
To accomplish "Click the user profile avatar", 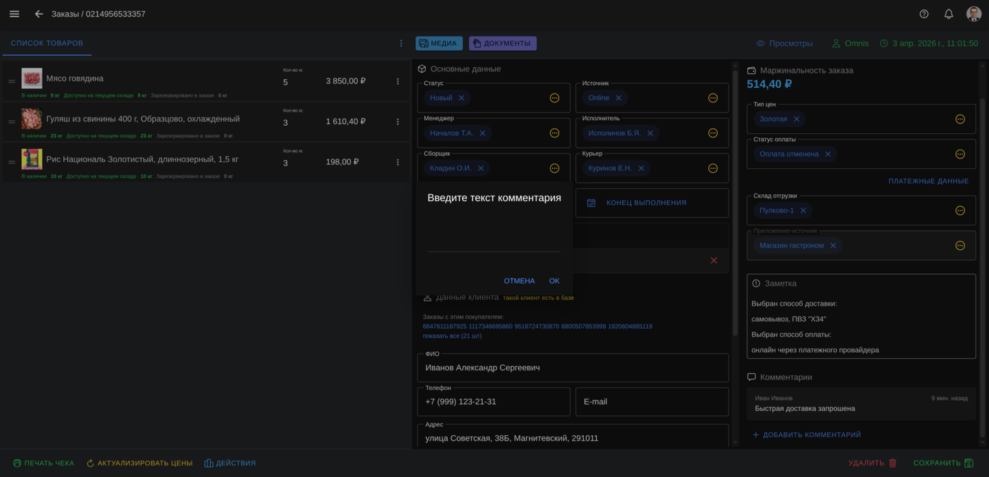I will pos(973,14).
